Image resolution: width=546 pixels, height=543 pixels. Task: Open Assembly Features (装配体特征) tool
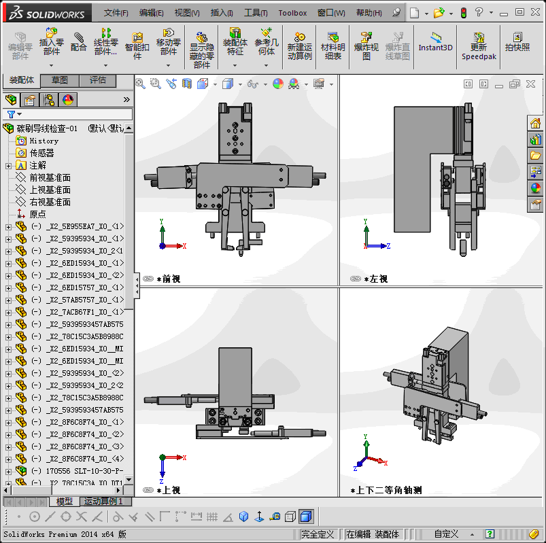point(235,41)
